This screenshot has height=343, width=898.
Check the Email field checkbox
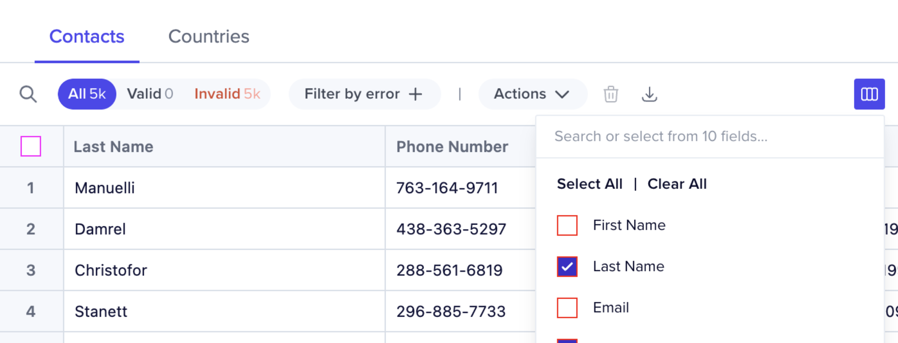coord(567,308)
